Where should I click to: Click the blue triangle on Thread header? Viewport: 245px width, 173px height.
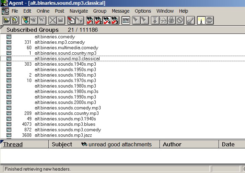pos(2,141)
